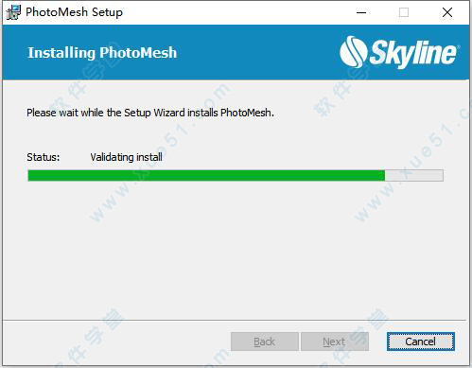Close the PhotoMesh Setup window
This screenshot has height=368, width=472.
pos(447,12)
